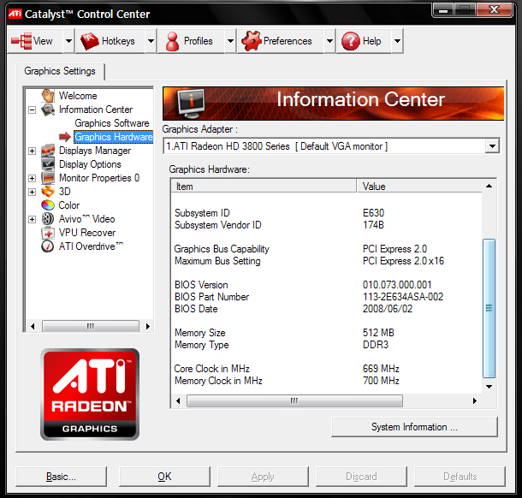The height and width of the screenshot is (498, 522).
Task: Click the Information Center banner monitor icon
Action: (191, 104)
